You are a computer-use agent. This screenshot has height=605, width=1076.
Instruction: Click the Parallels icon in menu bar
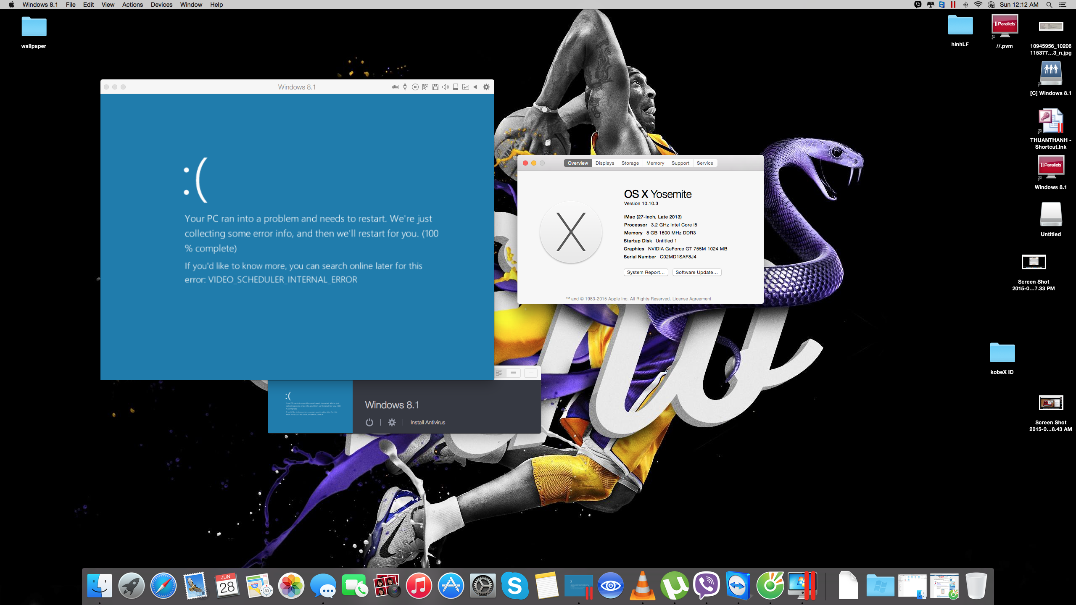(x=953, y=5)
